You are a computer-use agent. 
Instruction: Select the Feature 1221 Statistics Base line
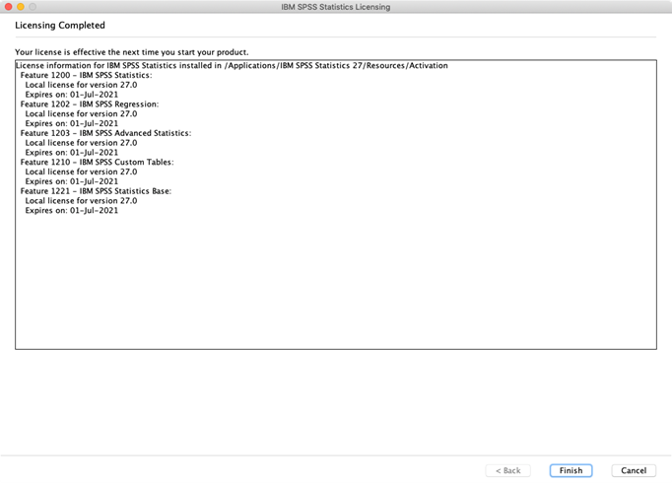point(96,191)
